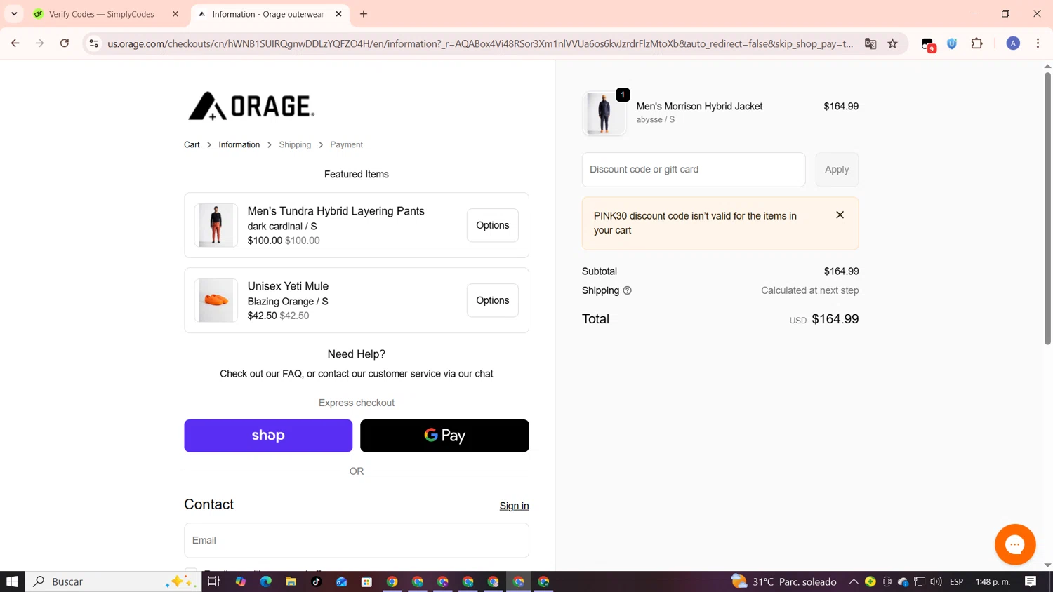This screenshot has width=1053, height=592.
Task: Focus the Discount code or gift card field
Action: pos(694,170)
